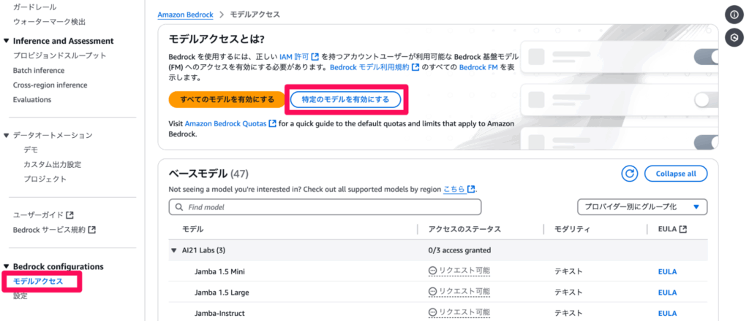
Task: Open the info panel icon at top right
Action: coord(734,15)
